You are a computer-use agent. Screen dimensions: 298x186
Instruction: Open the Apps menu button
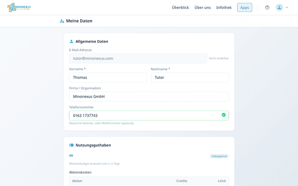click(245, 8)
